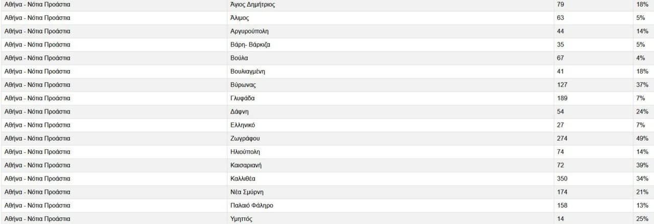The height and width of the screenshot is (224, 654).
Task: Select the region cell in the Ζωγράφου row
Action: point(37,139)
